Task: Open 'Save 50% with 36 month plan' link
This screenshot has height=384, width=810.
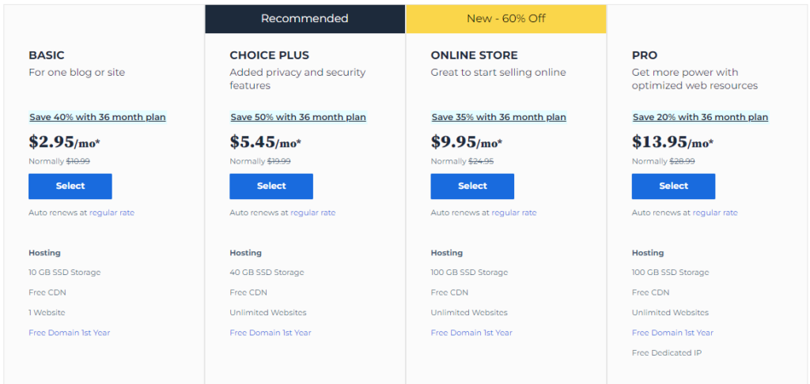Action: [298, 117]
